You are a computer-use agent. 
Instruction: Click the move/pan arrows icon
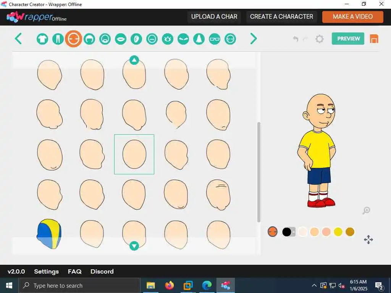point(368,240)
